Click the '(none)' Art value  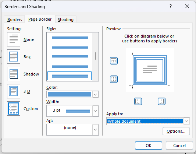[70, 127]
